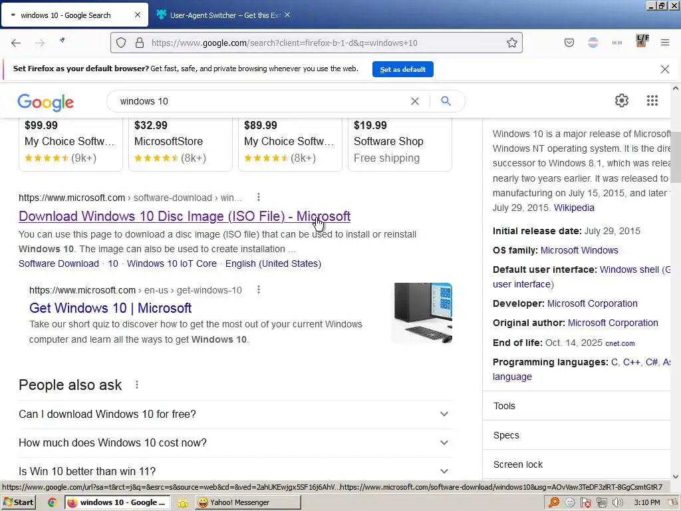Expand the Tools section in knowledge panel

(x=577, y=406)
